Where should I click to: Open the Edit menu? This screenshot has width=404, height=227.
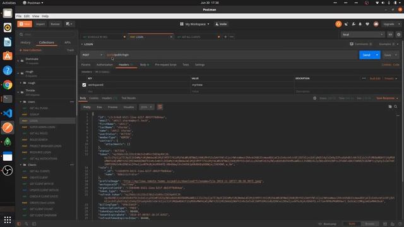27,16
